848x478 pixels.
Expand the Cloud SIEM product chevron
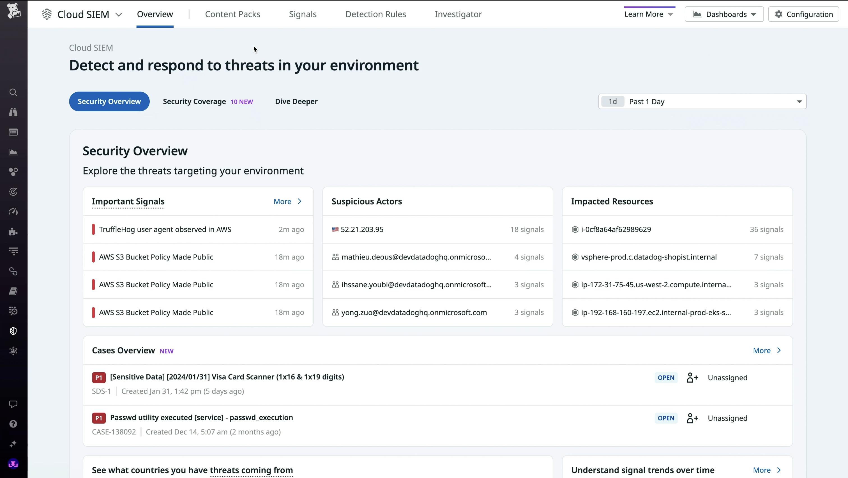(119, 15)
